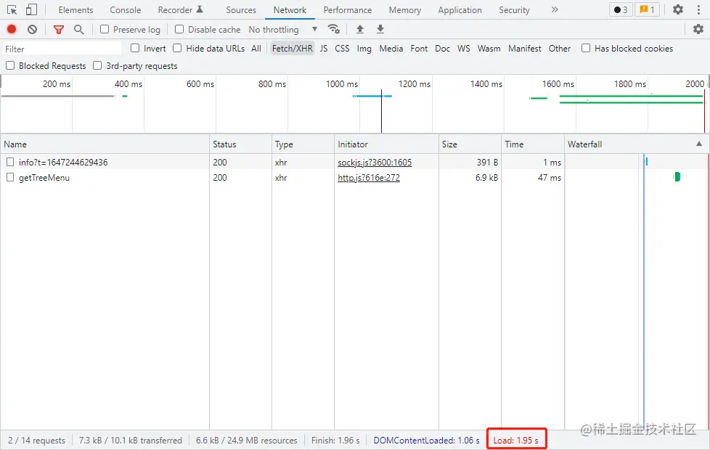This screenshot has width=710, height=450.
Task: Open network conditions wifi icon
Action: pos(334,30)
